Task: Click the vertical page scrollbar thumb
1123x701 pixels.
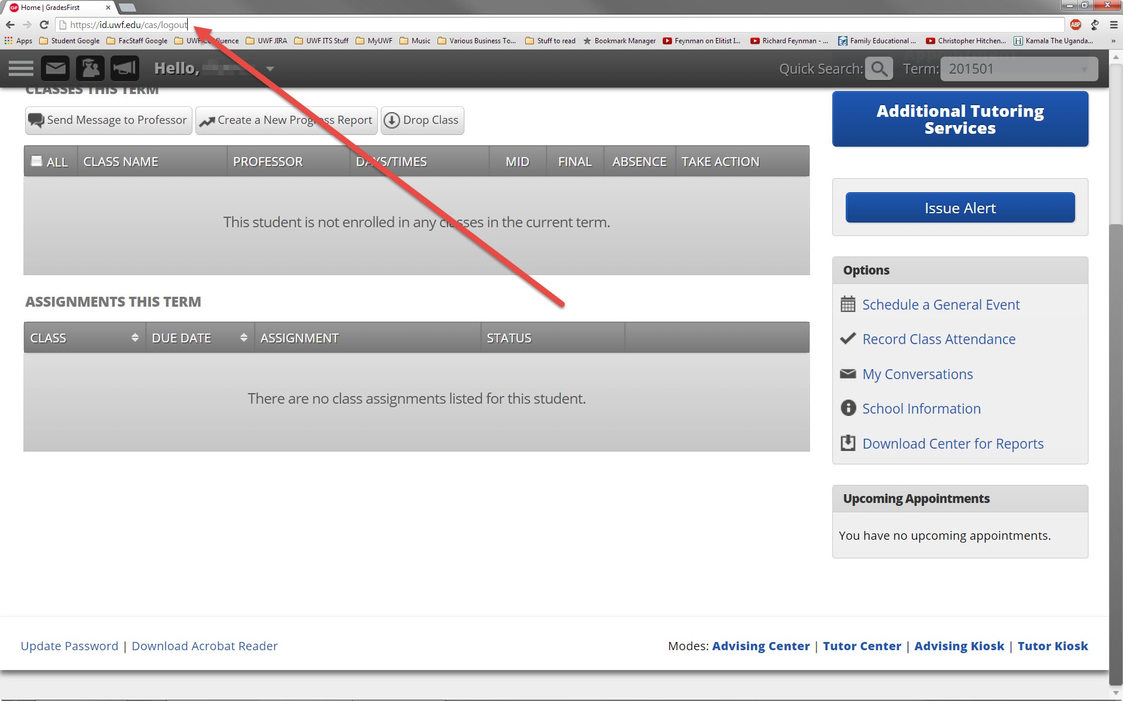Action: (x=1115, y=454)
